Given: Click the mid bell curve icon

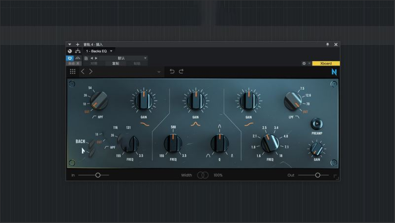Looking at the screenshot, I should point(195,124).
